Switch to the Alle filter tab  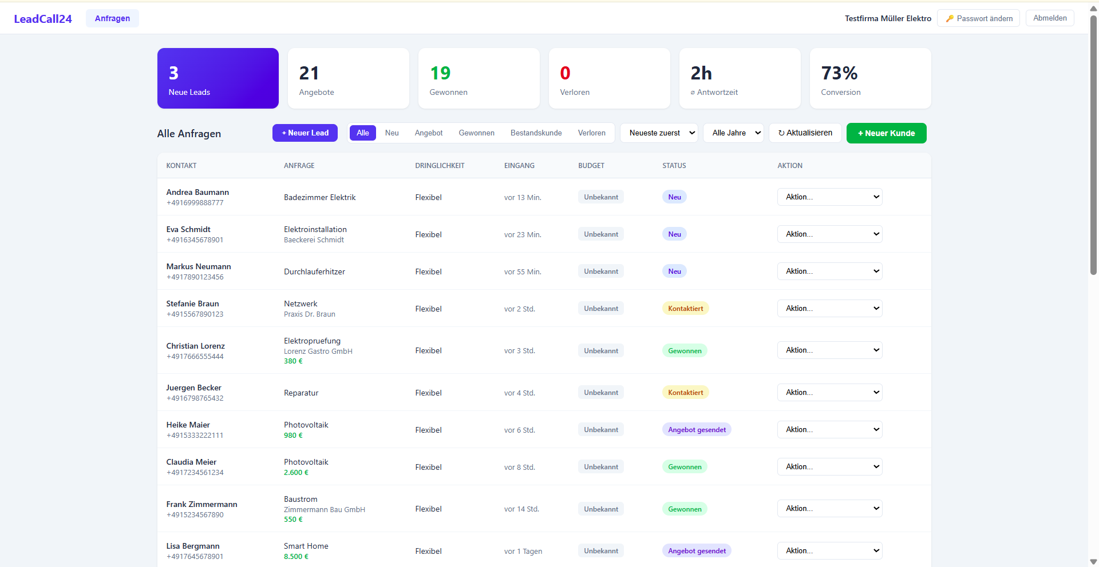362,133
